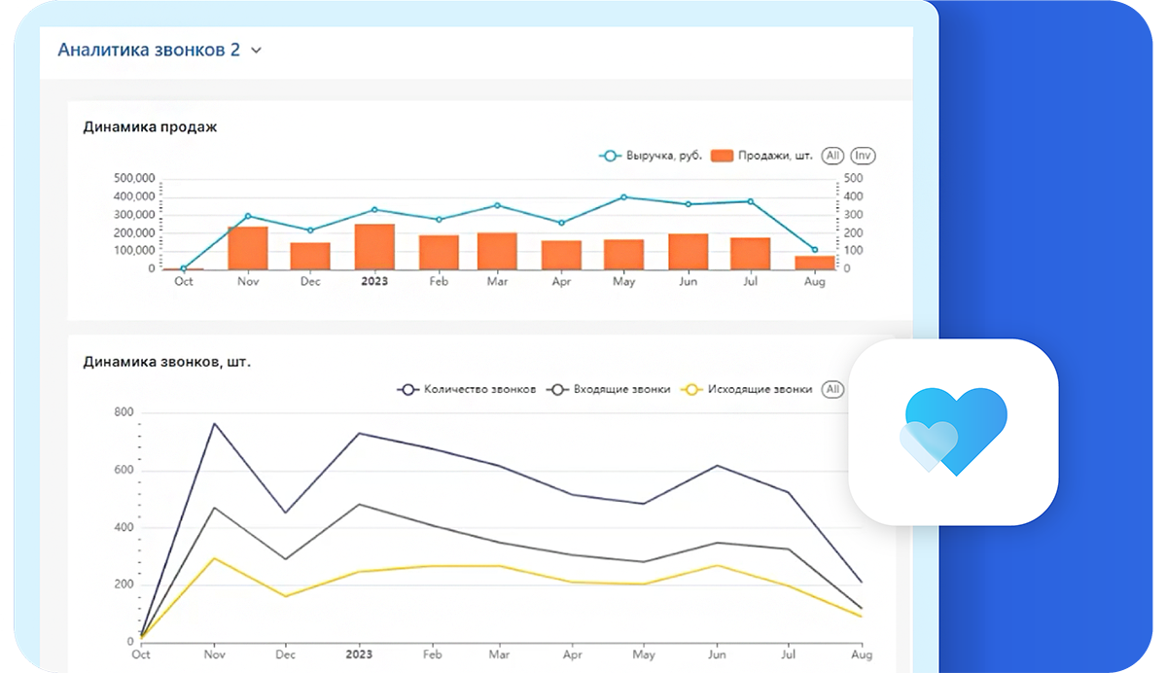Screen dimensions: 1167x673
Task: Click the November orange sales bar
Action: pyautogui.click(x=248, y=248)
